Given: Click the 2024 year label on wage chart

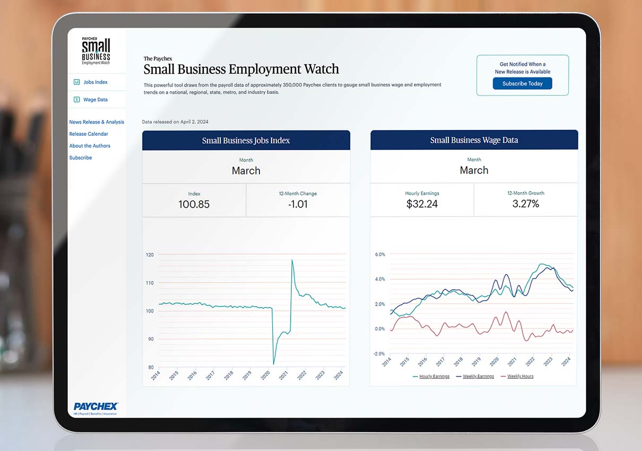Looking at the screenshot, I should tap(567, 363).
